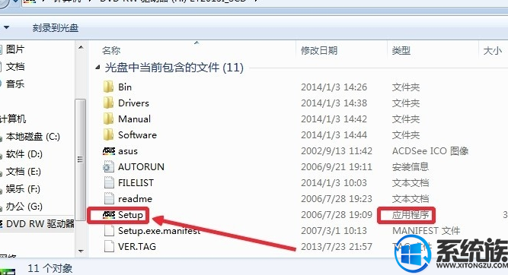Click date 2014/1/3 10:03 of FILELIST
Screen dimensions: 508x275
pos(334,182)
